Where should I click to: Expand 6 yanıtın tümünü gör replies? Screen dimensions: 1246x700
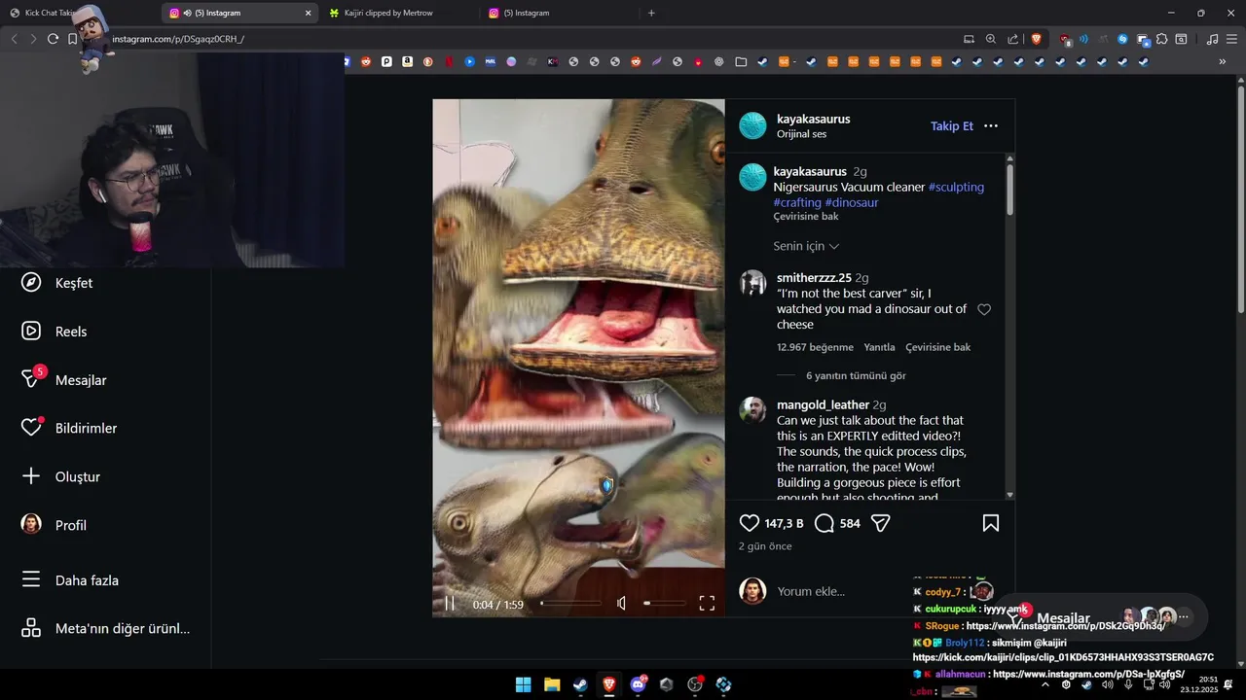(x=856, y=375)
